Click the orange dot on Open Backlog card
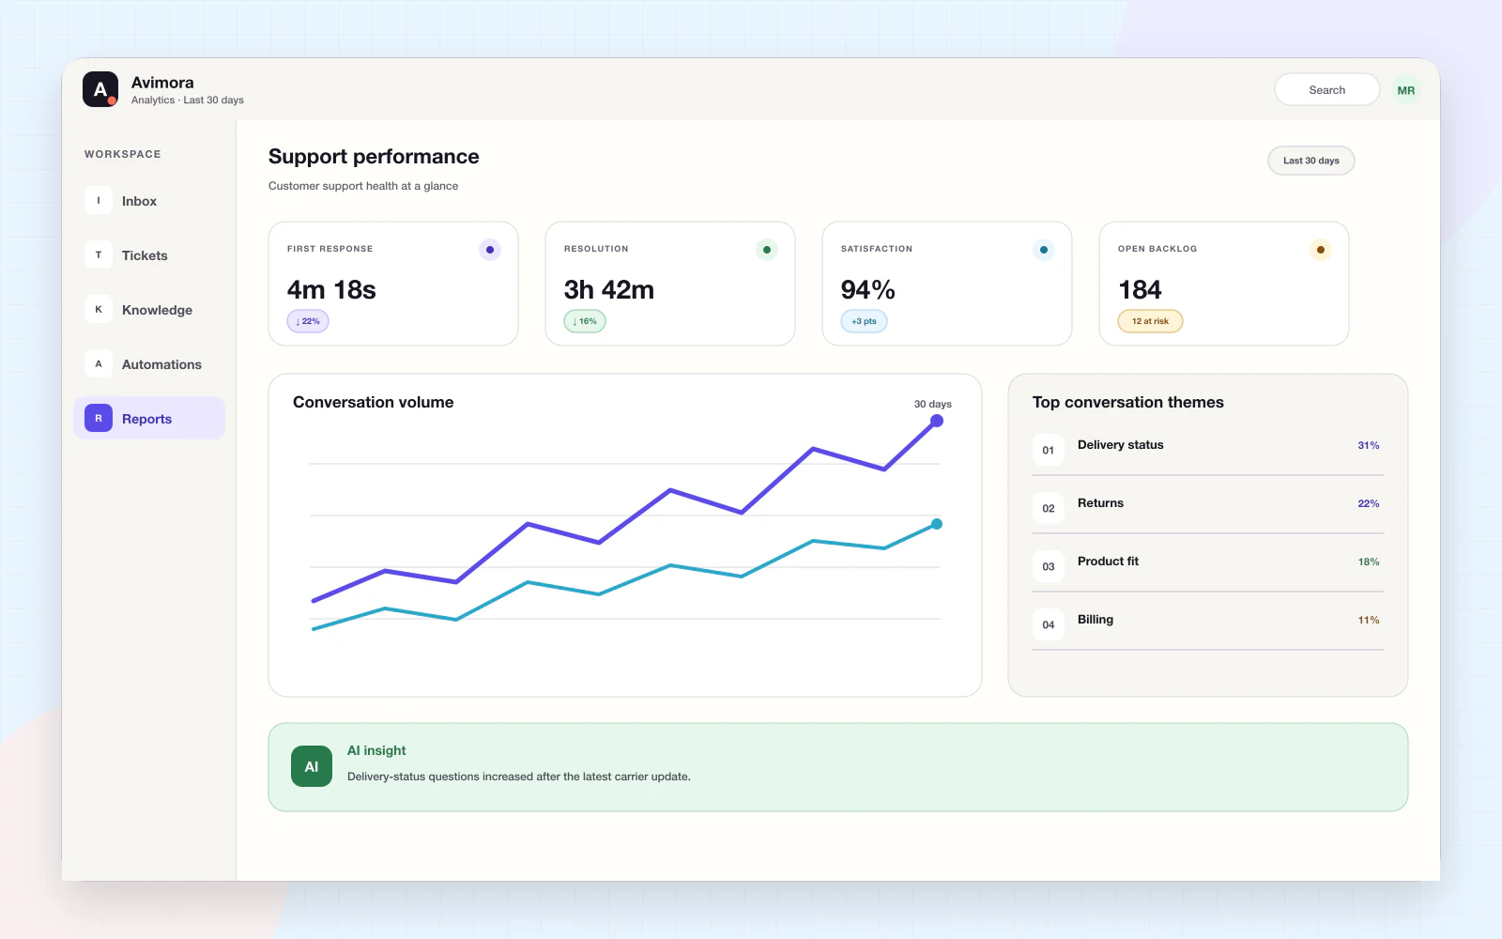The image size is (1502, 939). pos(1321,250)
